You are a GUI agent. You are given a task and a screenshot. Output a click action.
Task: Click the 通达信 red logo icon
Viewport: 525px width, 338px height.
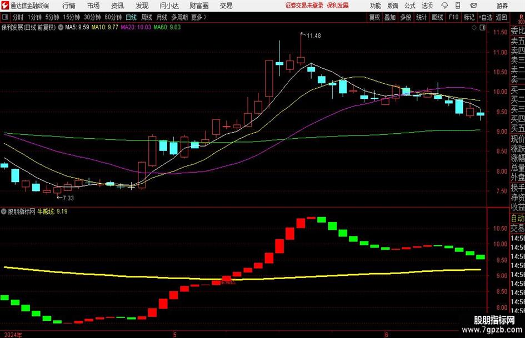click(x=4, y=6)
